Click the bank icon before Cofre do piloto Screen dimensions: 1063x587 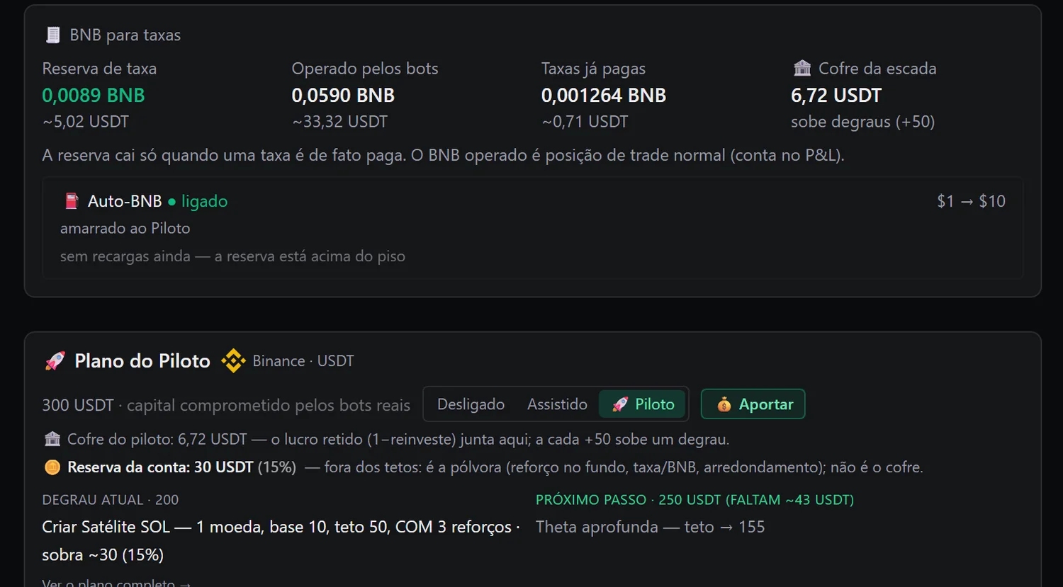[x=52, y=439]
